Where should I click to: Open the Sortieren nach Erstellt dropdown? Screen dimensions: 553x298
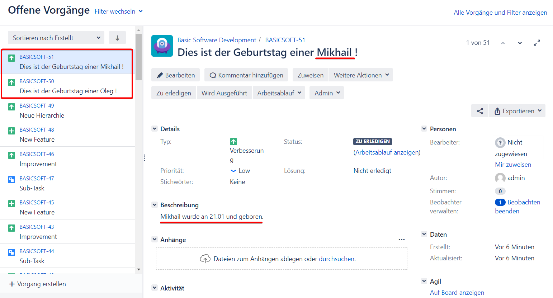(56, 38)
